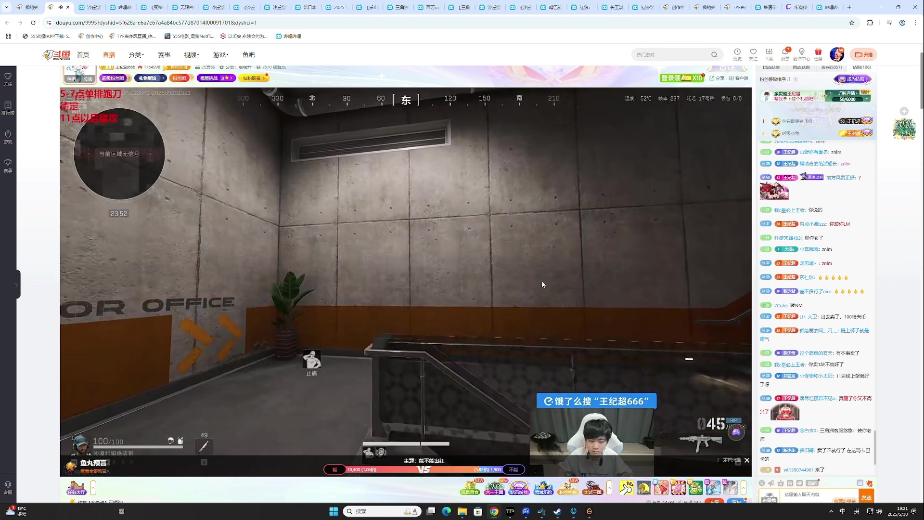Click the page vertical scrollbar
Image resolution: width=924 pixels, height=520 pixels.
coord(921,79)
